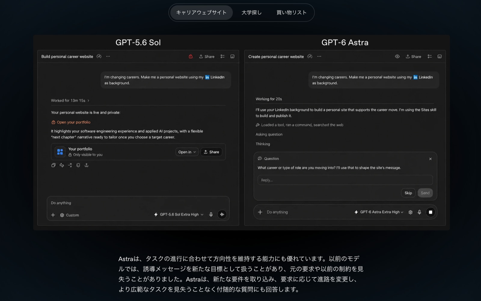The height and width of the screenshot is (301, 481).
Task: Toggle the side panel icon in GPT-5.6 Sol header
Action: [232, 56]
